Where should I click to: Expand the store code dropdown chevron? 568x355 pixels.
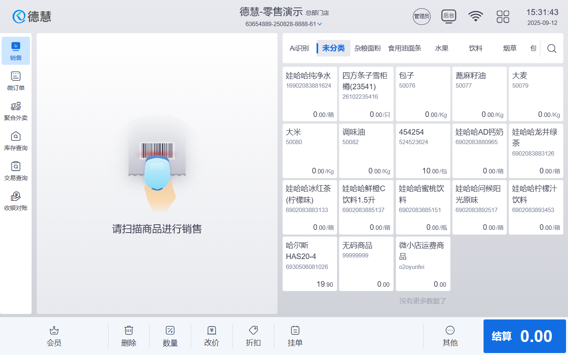[x=320, y=24]
